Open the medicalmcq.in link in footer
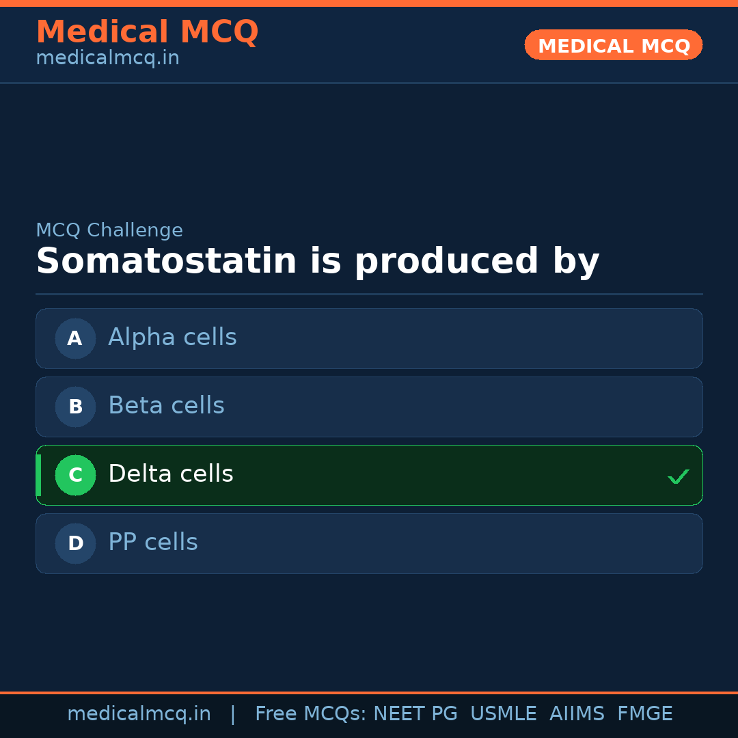 [139, 714]
